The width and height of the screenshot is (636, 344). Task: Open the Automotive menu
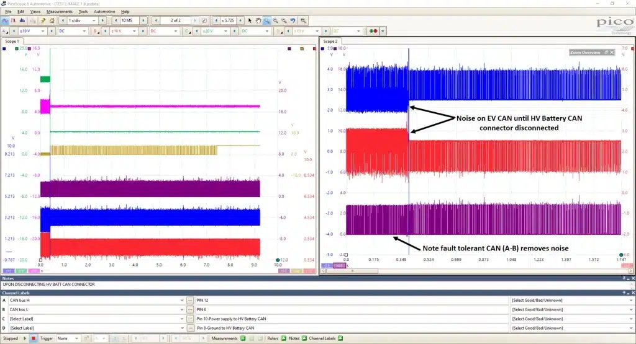tap(104, 12)
